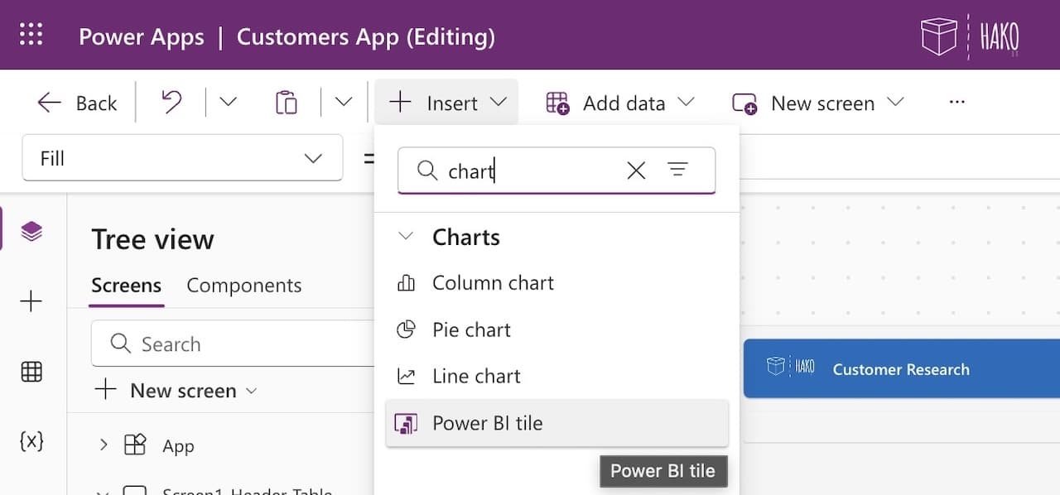Select the Pie chart control

(470, 329)
